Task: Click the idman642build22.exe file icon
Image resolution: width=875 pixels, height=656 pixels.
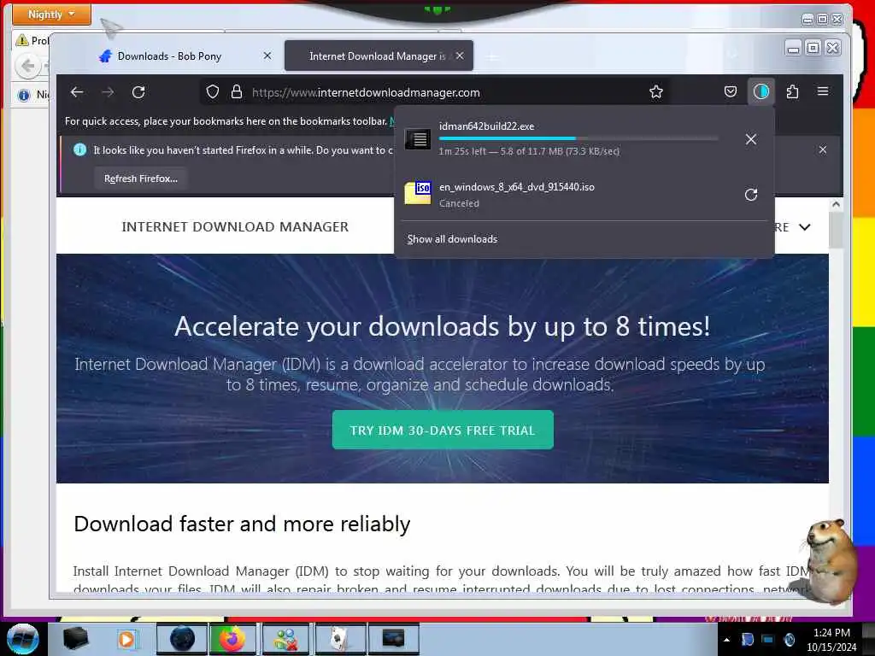Action: [x=418, y=139]
